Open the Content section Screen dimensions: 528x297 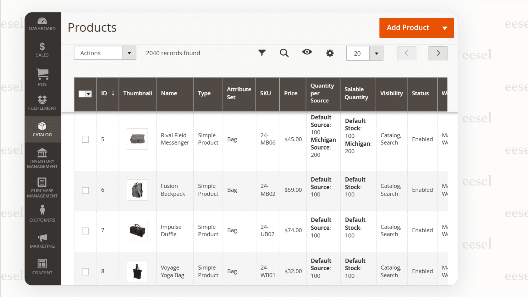(x=42, y=267)
